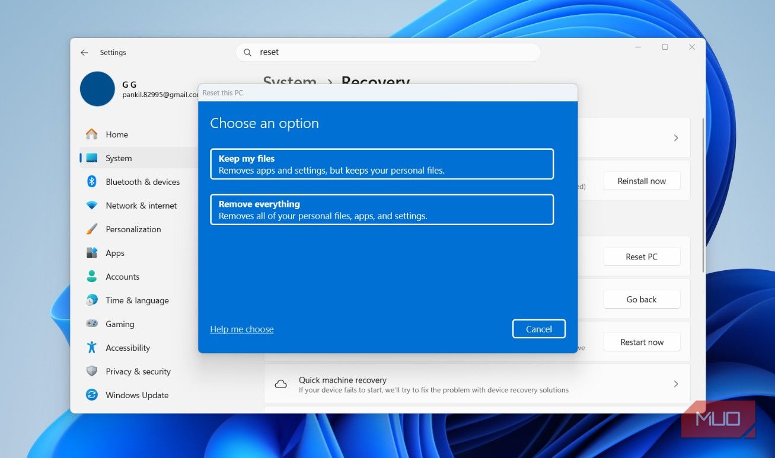Screen dimensions: 775x458
Task: Click the Windows Update icon
Action: point(92,395)
